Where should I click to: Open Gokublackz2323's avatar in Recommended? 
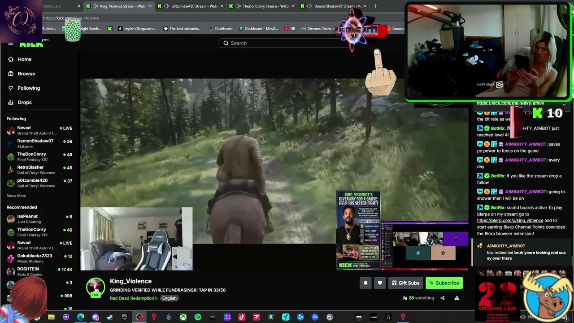pyautogui.click(x=11, y=258)
